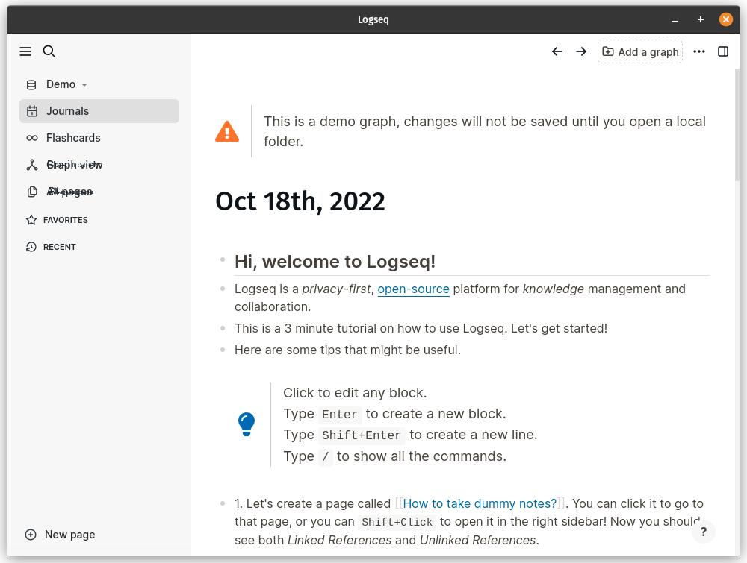
Task: Open the Graph view
Action: (75, 164)
